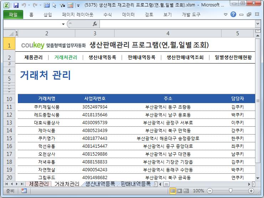Open the Name Box dropdown arrow
The width and height of the screenshot is (264, 198).
pyautogui.click(x=63, y=24)
